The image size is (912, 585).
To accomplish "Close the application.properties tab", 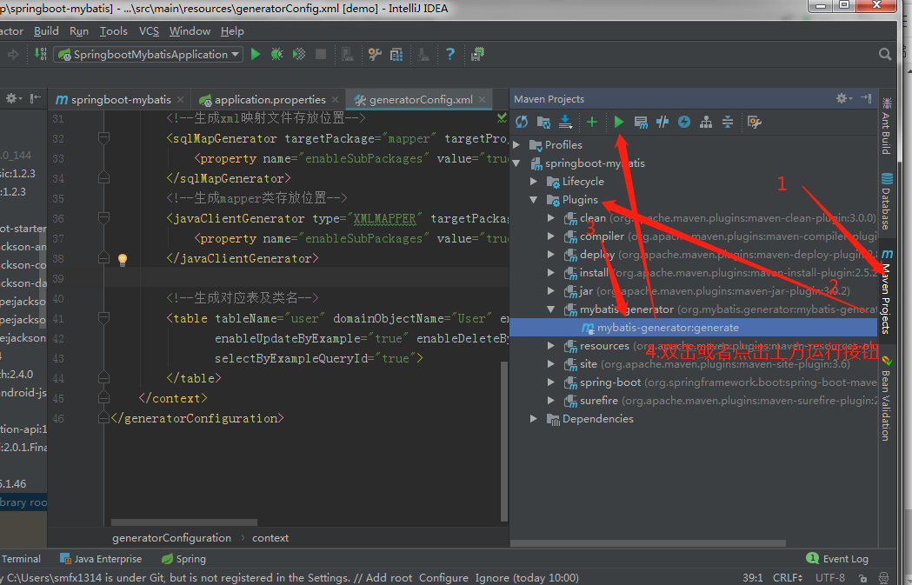I will [x=335, y=99].
